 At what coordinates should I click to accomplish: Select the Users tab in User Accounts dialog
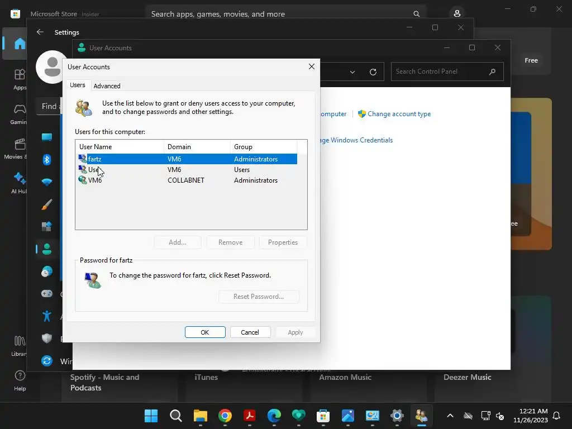[77, 85]
